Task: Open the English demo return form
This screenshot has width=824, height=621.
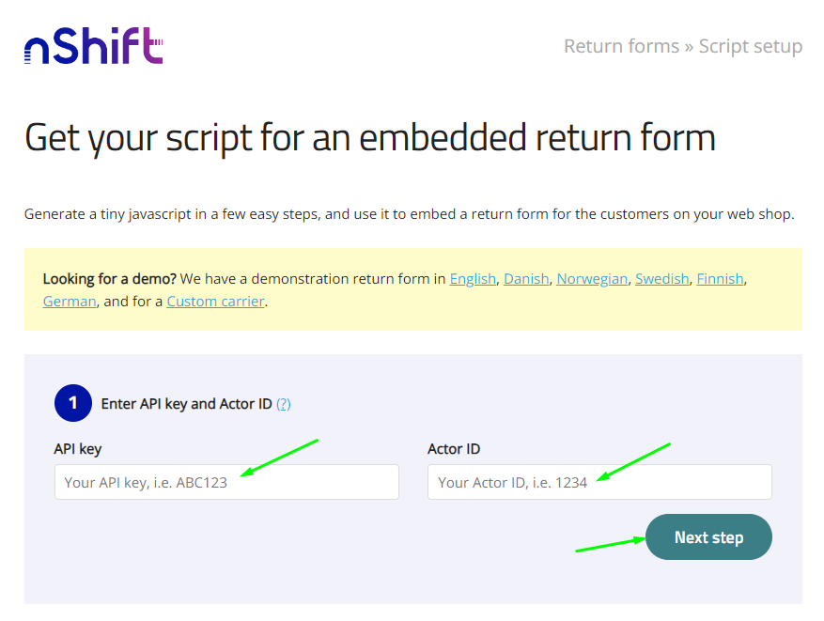Action: [x=473, y=278]
